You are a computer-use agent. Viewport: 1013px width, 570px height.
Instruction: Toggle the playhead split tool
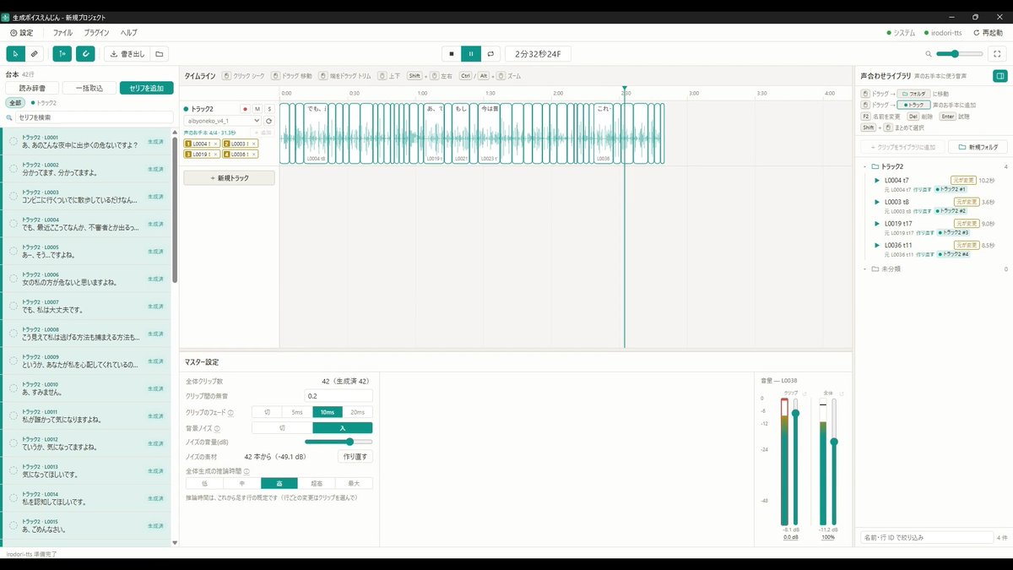coord(62,54)
